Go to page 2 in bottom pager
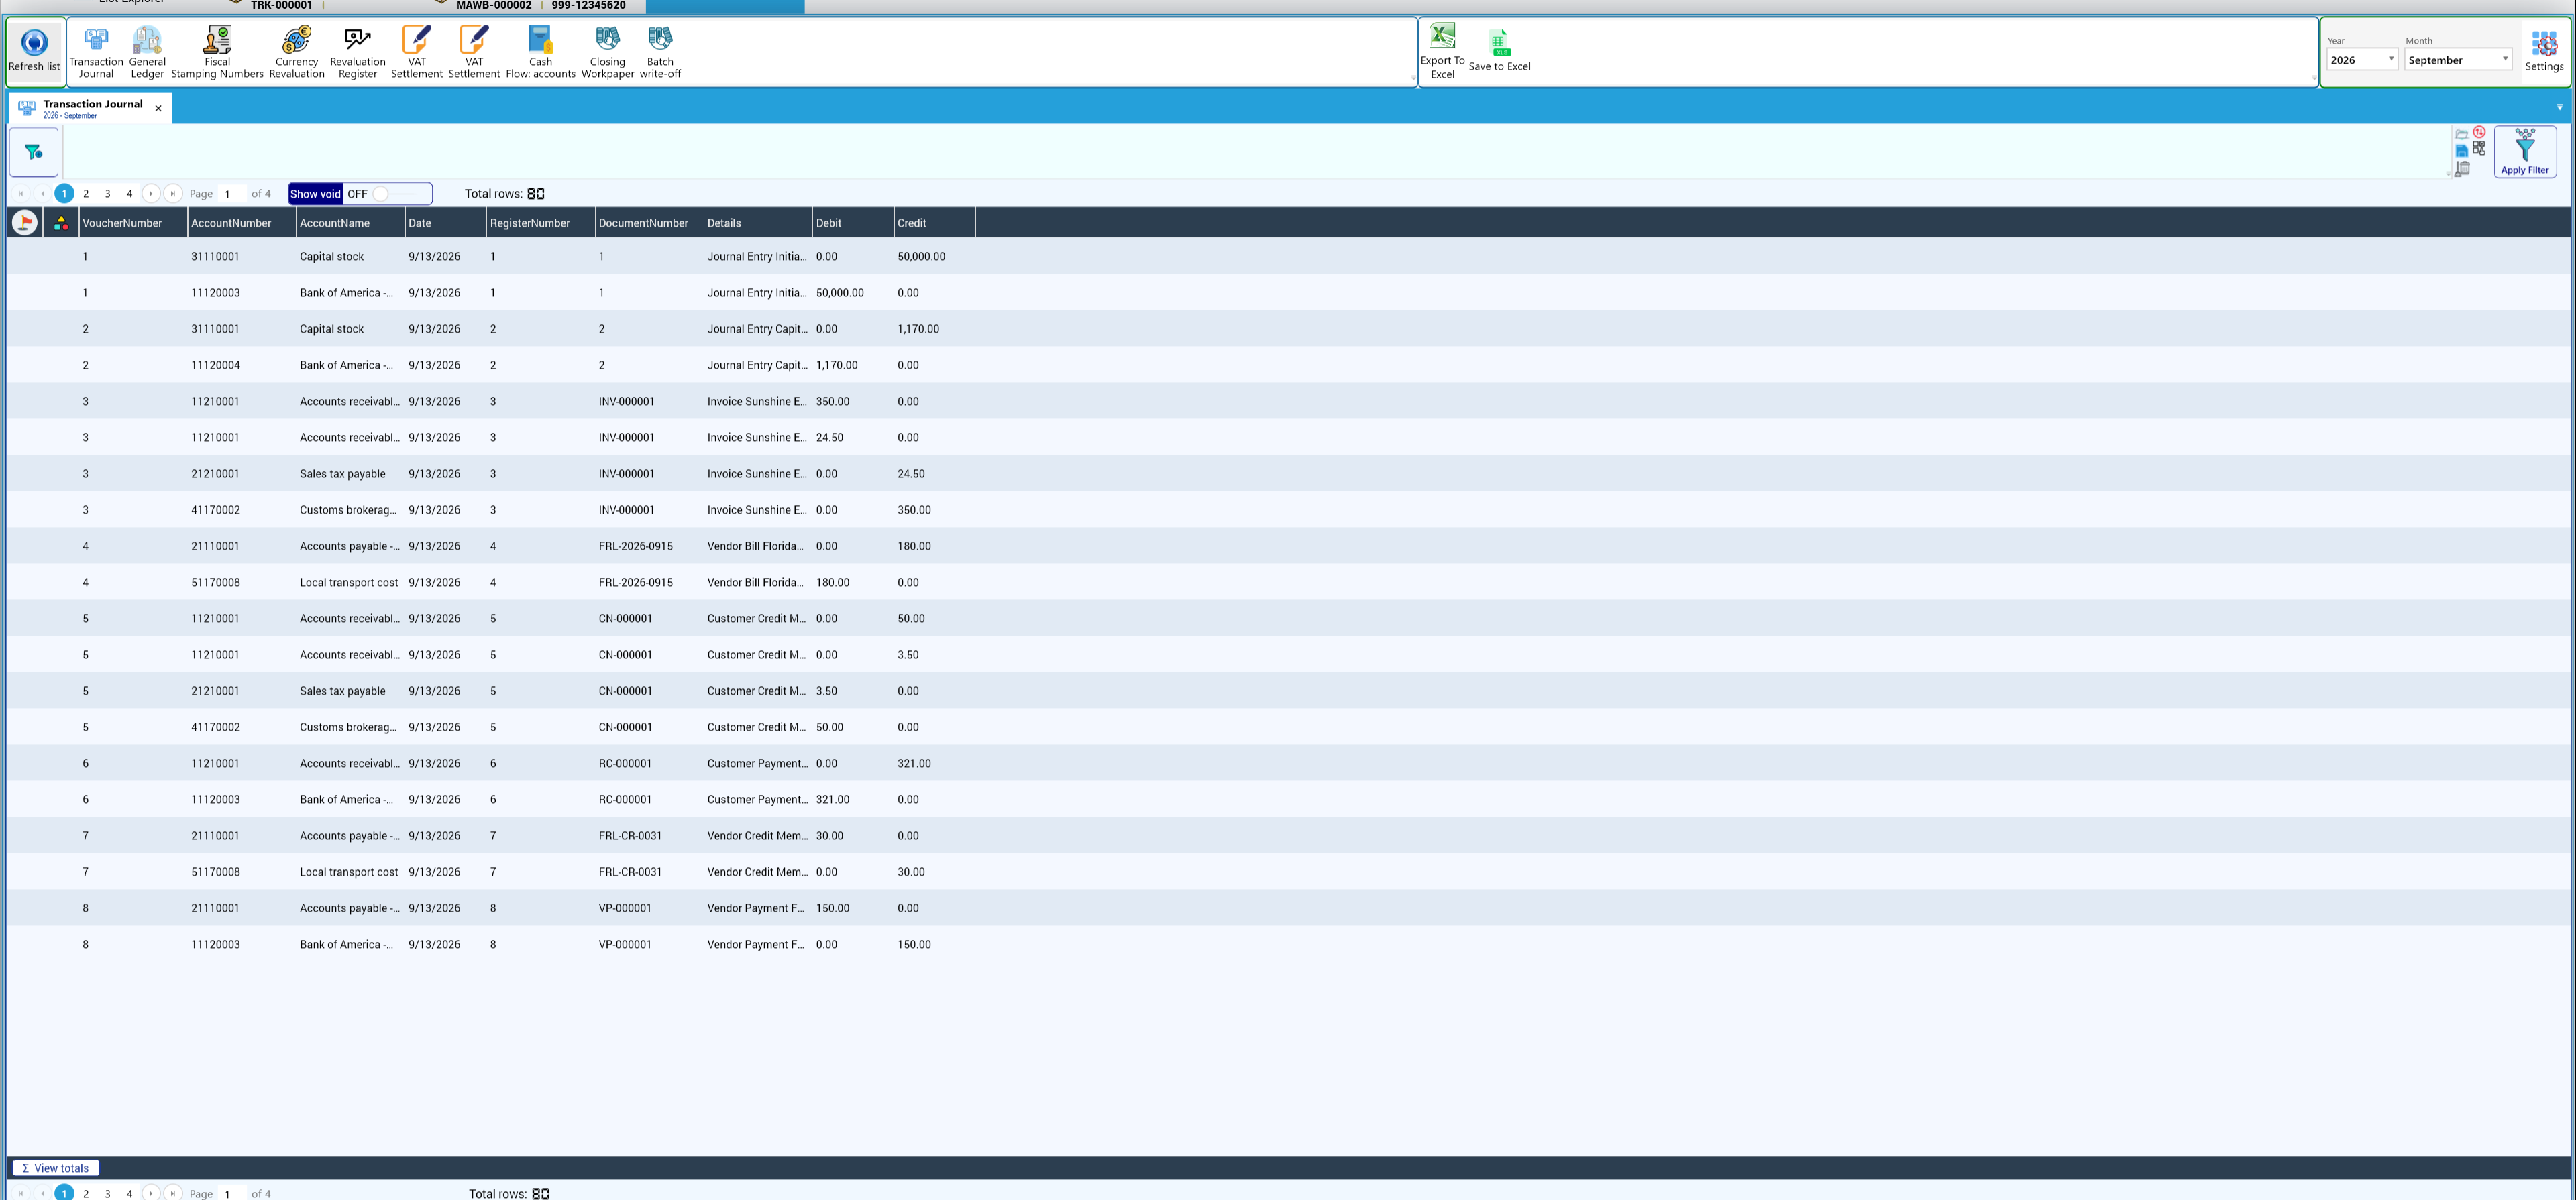 pyautogui.click(x=86, y=1193)
